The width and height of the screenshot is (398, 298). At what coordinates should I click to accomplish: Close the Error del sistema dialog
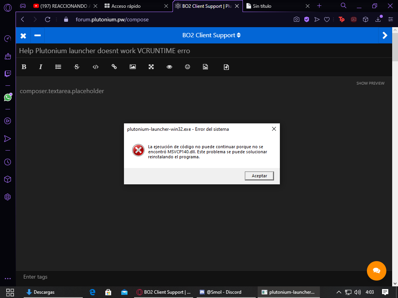click(x=274, y=129)
